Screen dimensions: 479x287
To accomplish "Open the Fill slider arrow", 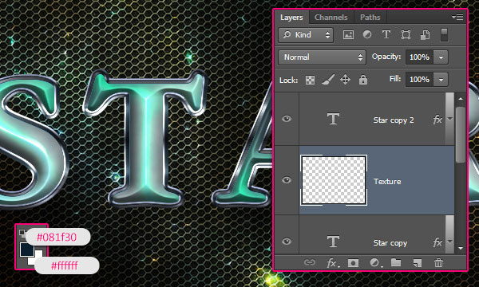I will [x=441, y=80].
